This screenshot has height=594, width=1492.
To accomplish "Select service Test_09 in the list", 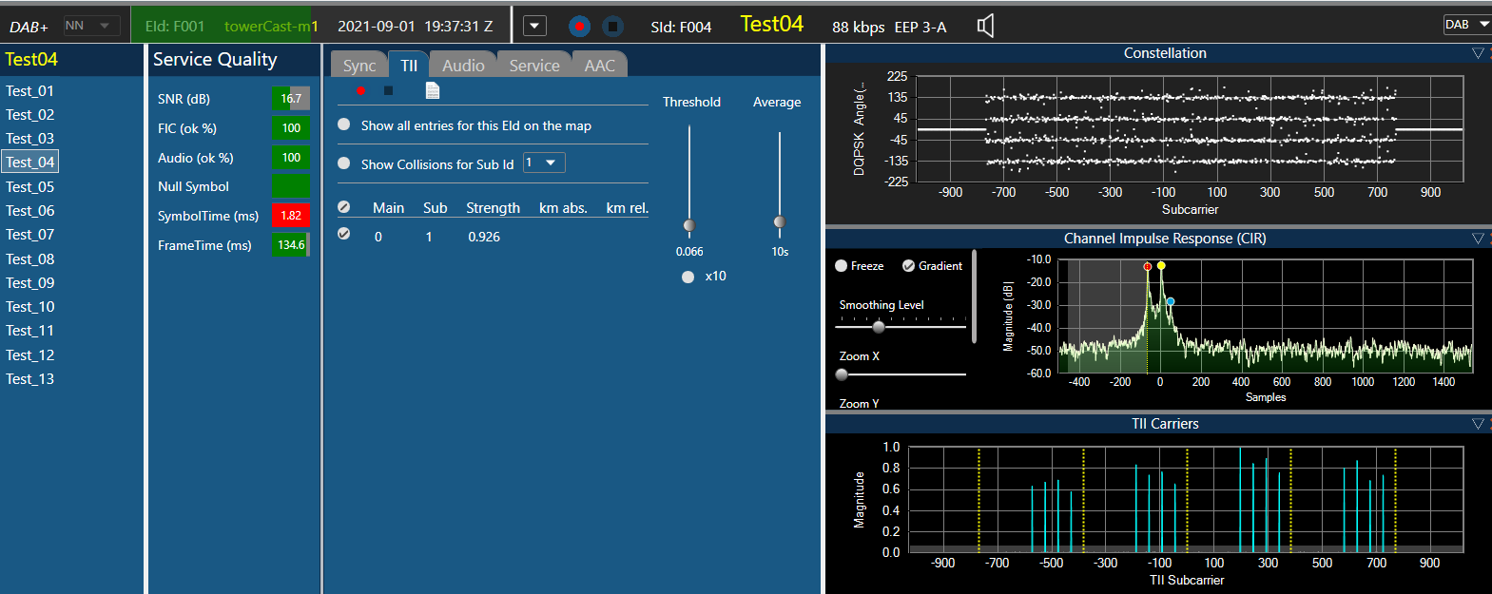I will 29,283.
